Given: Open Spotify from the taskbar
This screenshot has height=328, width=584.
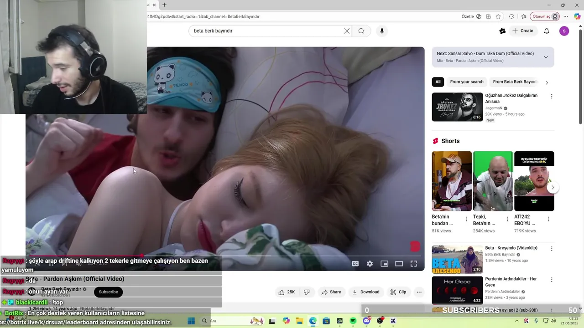Looking at the screenshot, I should 353,321.
